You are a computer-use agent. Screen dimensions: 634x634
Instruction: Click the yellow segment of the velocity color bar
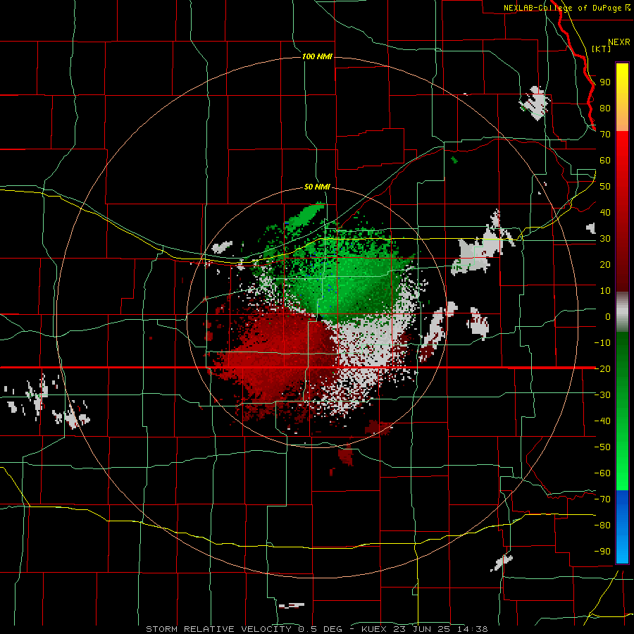(622, 97)
